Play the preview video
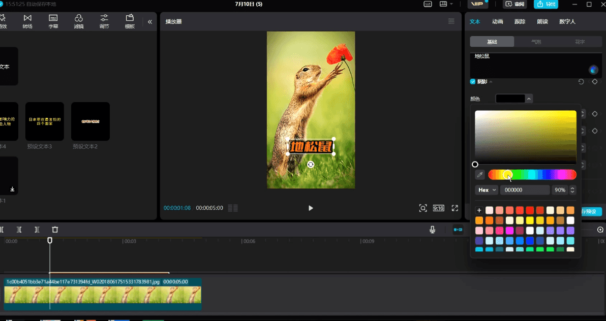Screen dimensions: 606x321 (311, 208)
